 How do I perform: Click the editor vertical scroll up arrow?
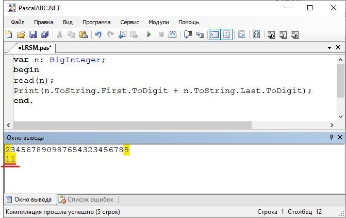(340, 60)
